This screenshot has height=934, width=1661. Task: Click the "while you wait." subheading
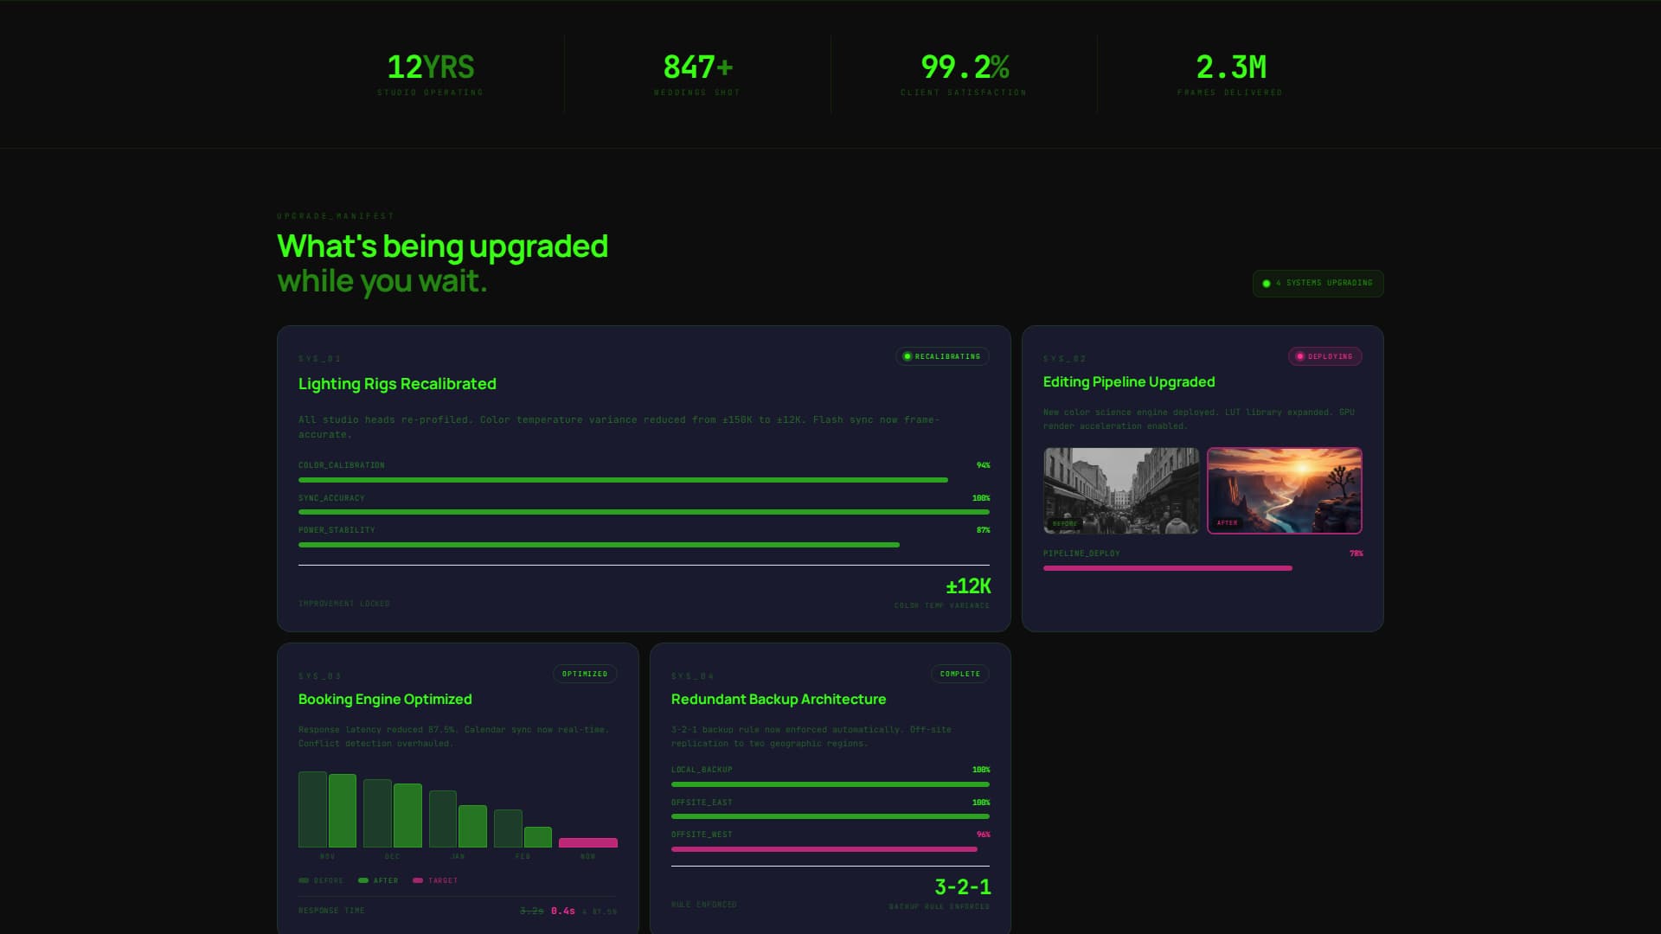pyautogui.click(x=382, y=281)
